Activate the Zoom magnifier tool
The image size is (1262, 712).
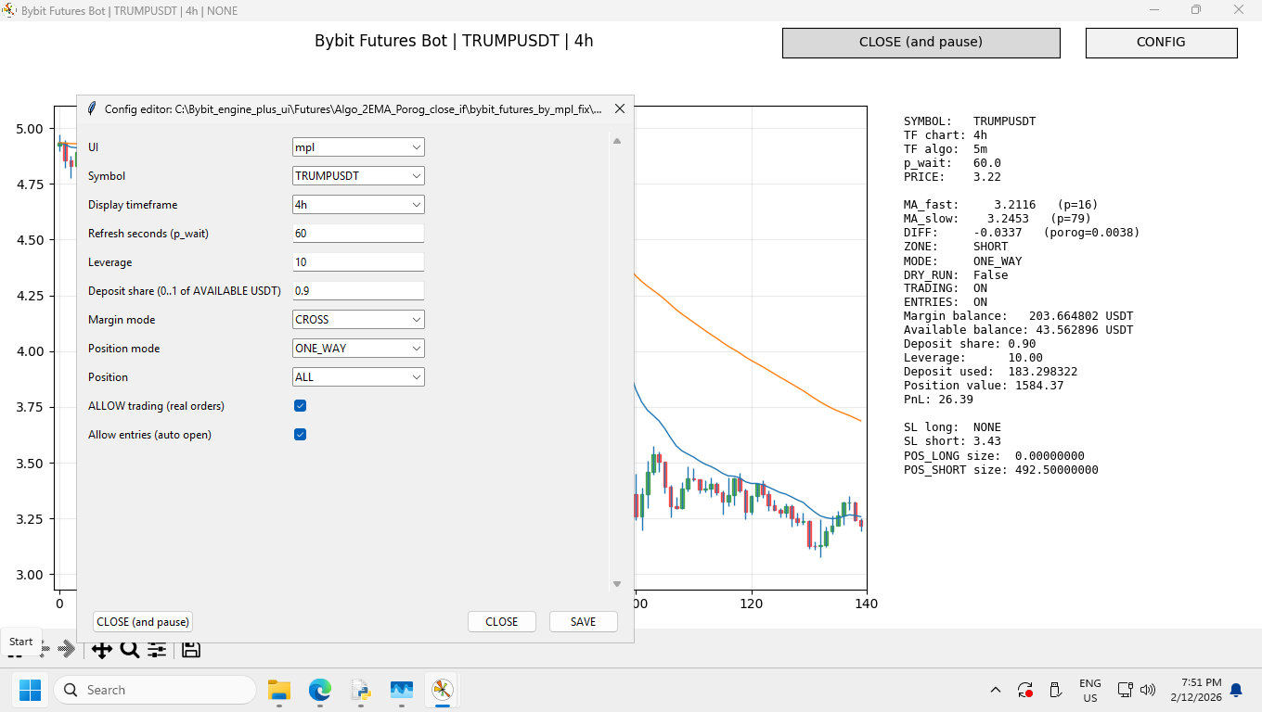point(130,650)
